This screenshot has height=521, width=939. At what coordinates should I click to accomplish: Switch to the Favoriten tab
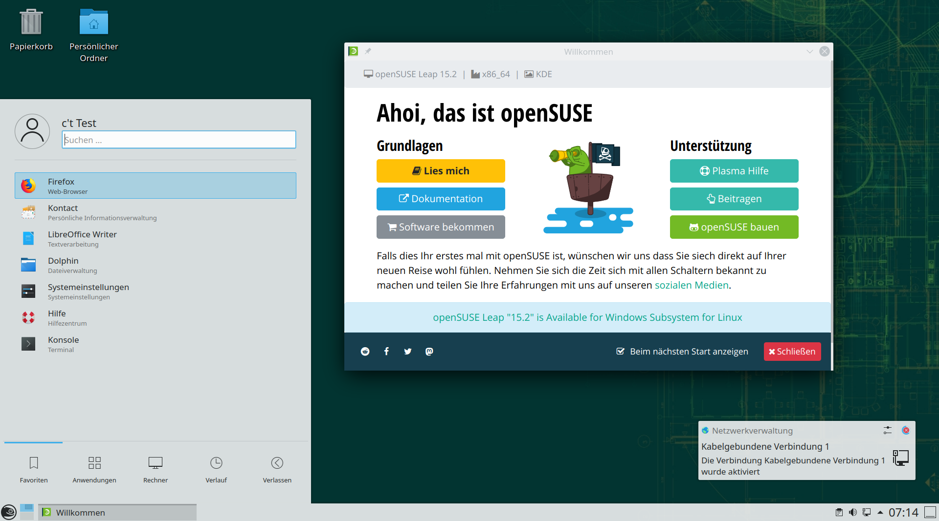(x=34, y=469)
